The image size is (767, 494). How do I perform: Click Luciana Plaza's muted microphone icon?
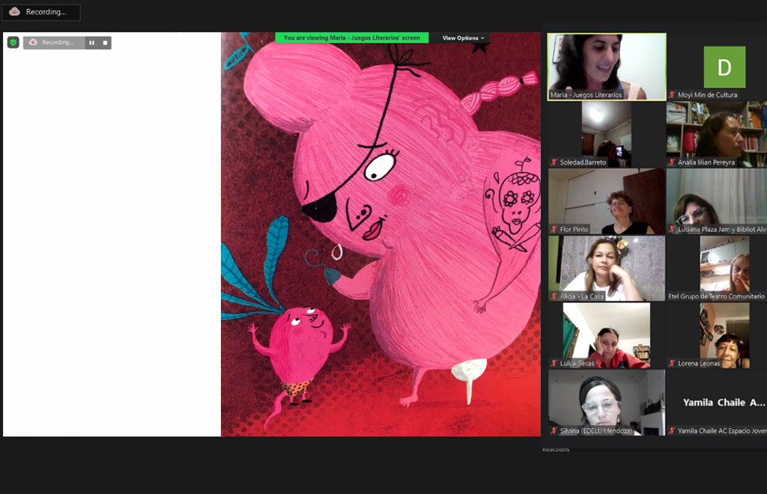click(x=672, y=229)
